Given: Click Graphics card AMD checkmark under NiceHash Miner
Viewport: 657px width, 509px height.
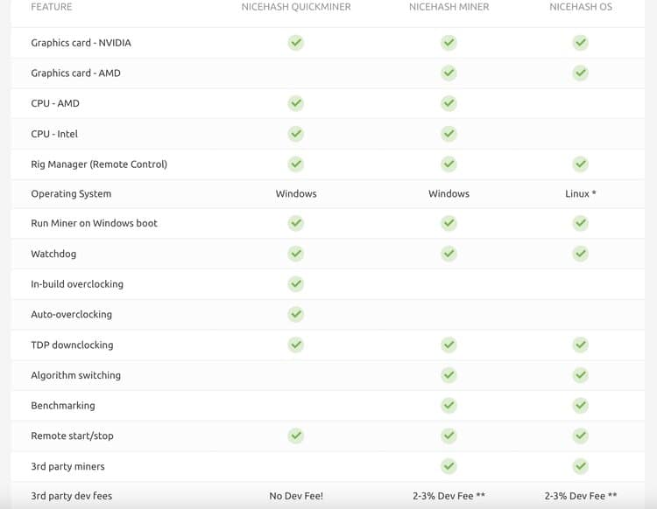Looking at the screenshot, I should point(449,73).
